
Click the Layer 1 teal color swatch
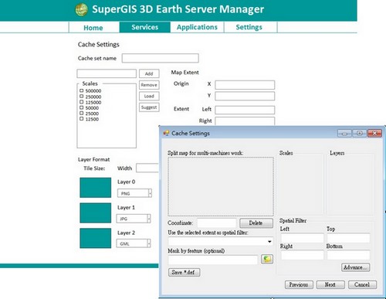coord(96,212)
